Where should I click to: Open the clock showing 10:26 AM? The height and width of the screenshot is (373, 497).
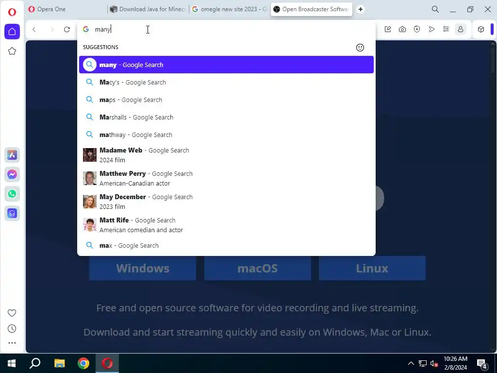click(x=455, y=363)
